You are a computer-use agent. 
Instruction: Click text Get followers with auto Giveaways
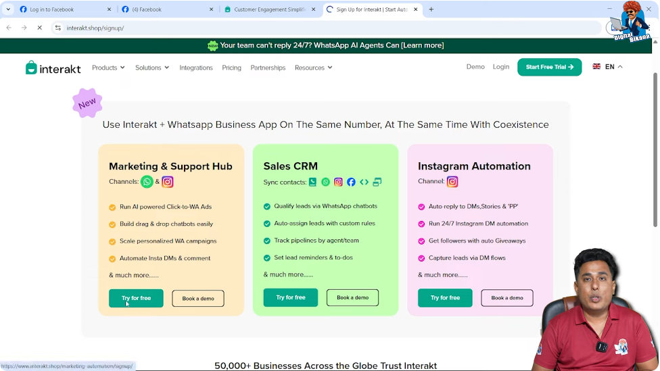pos(477,241)
